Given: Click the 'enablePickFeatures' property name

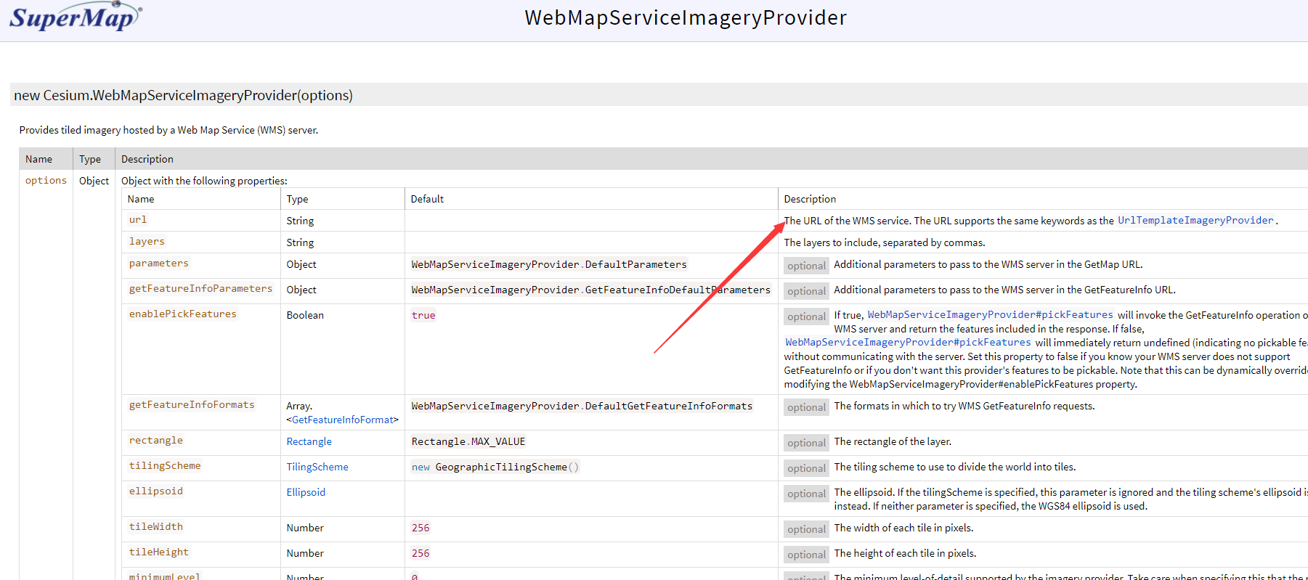Looking at the screenshot, I should (x=182, y=314).
